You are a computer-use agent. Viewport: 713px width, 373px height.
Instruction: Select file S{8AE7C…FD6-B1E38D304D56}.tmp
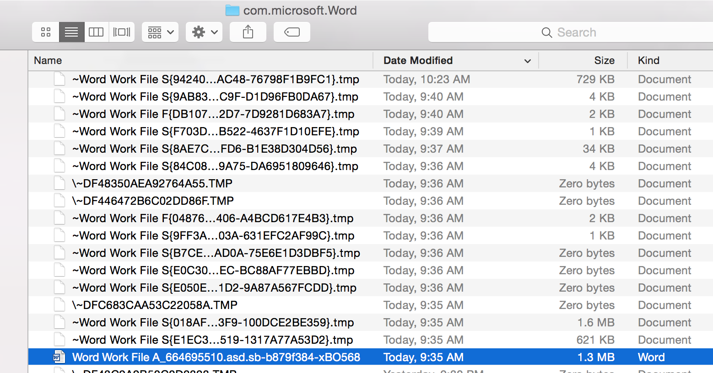pos(215,149)
